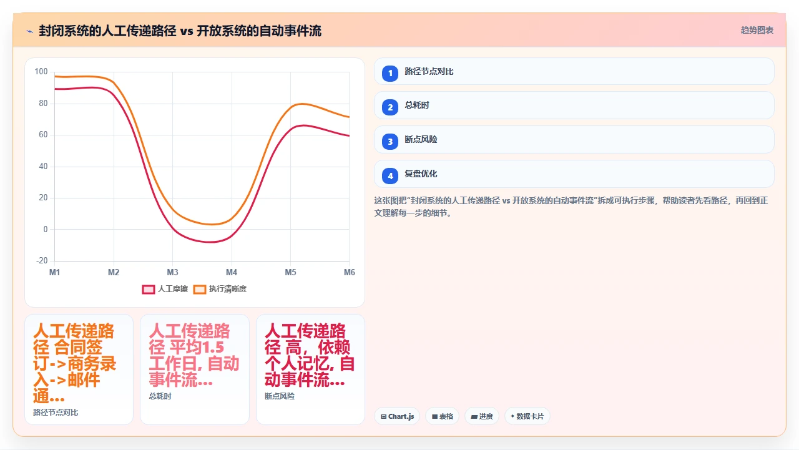Click the 数据卡片 tag
799x450 pixels.
pos(527,416)
